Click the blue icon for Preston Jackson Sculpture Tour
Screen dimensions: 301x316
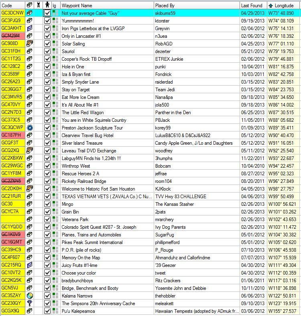click(29, 128)
